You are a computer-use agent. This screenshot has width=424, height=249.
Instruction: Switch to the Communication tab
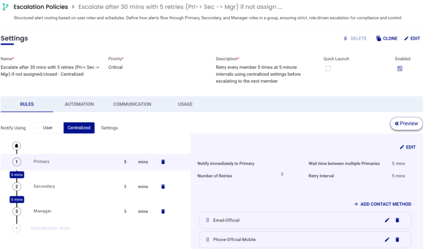pos(132,104)
